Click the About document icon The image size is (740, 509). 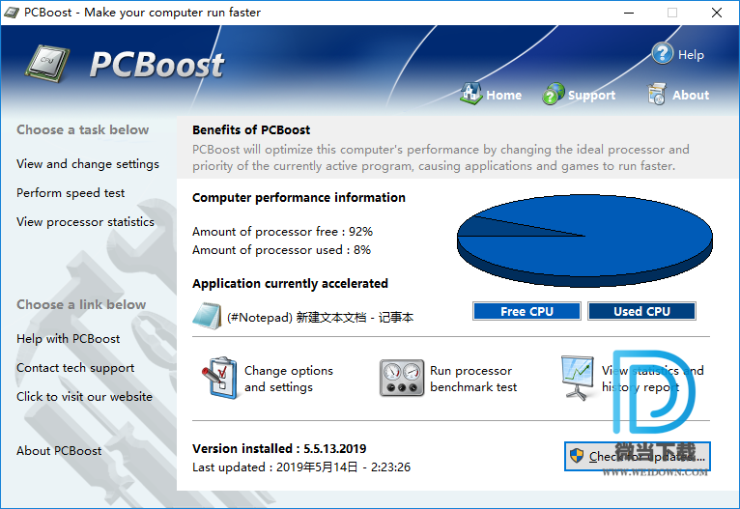(x=657, y=94)
